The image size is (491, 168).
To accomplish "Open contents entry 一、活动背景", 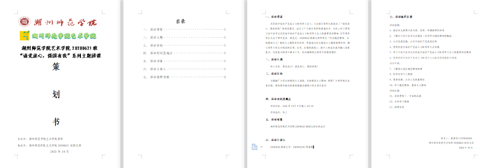I will [x=185, y=29].
